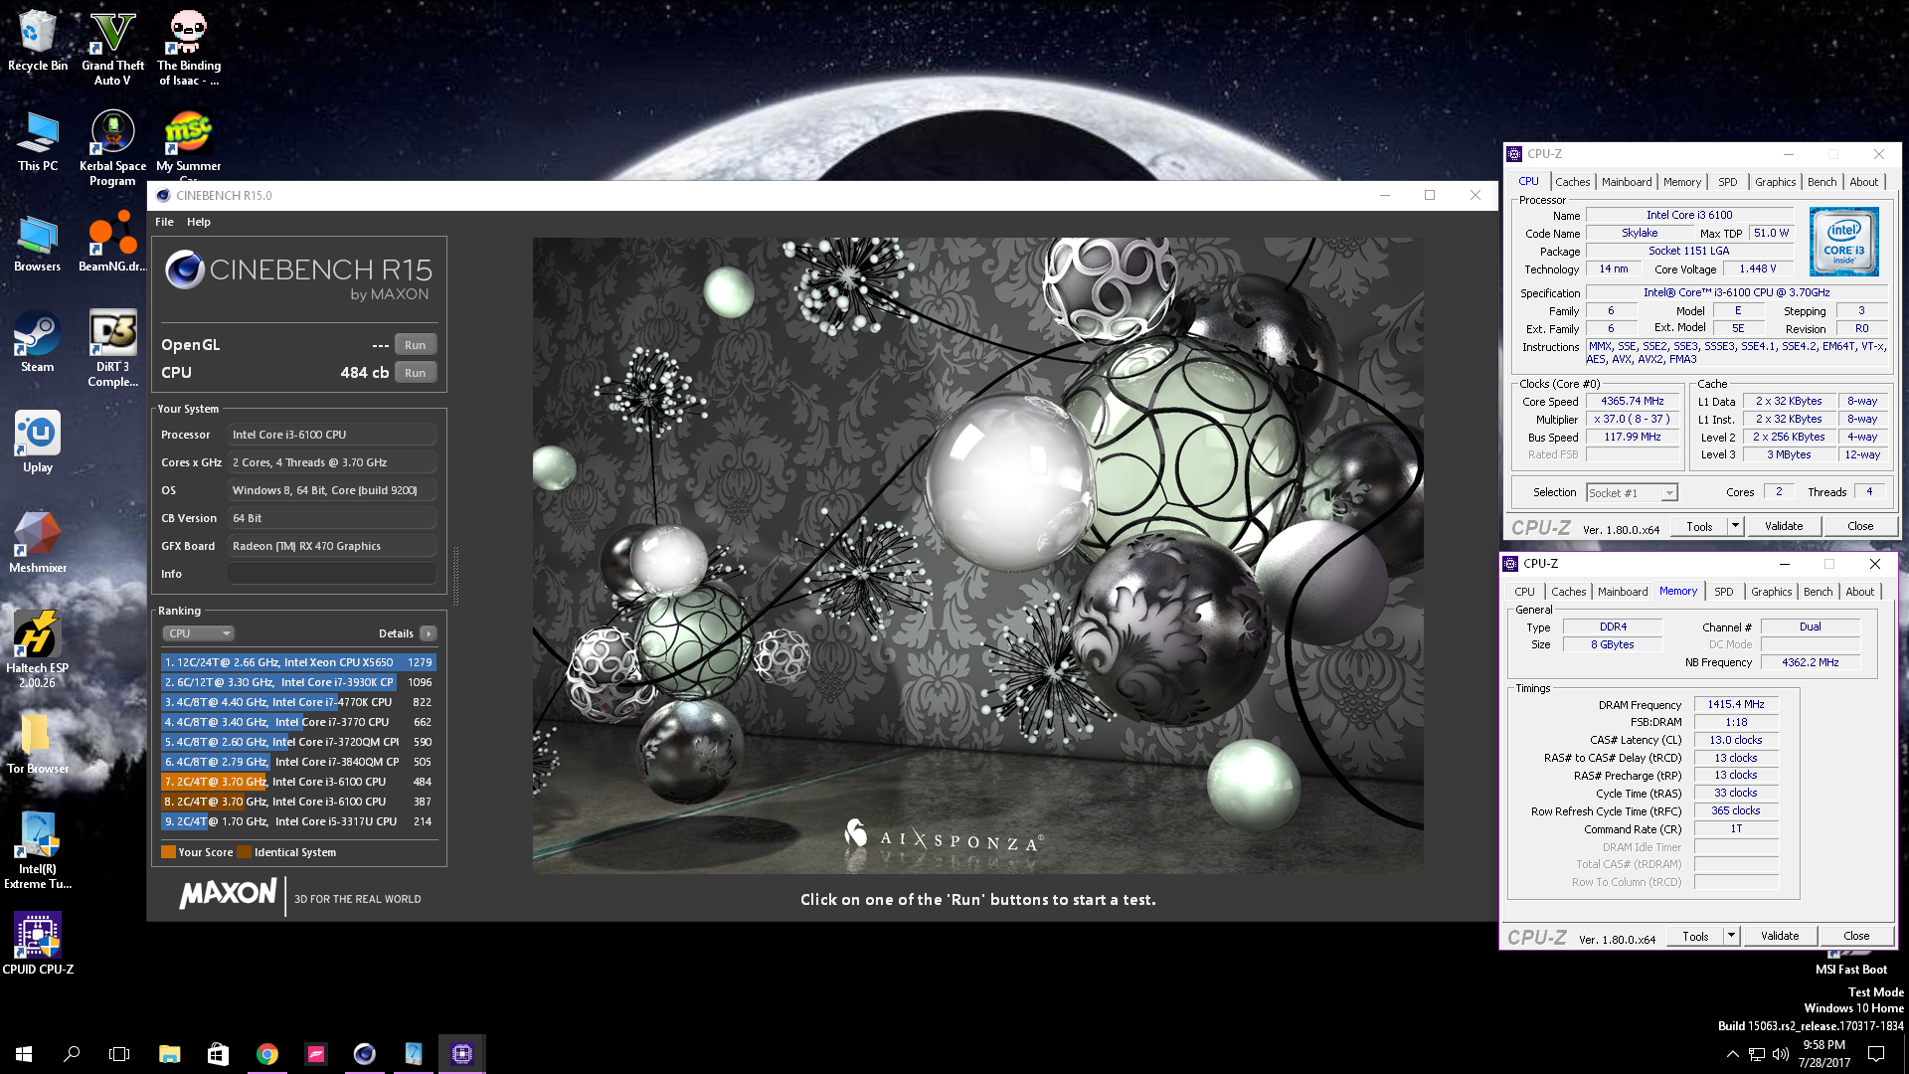Click Tools button in lower CPU-Z window
This screenshot has width=1909, height=1074.
1695,936
